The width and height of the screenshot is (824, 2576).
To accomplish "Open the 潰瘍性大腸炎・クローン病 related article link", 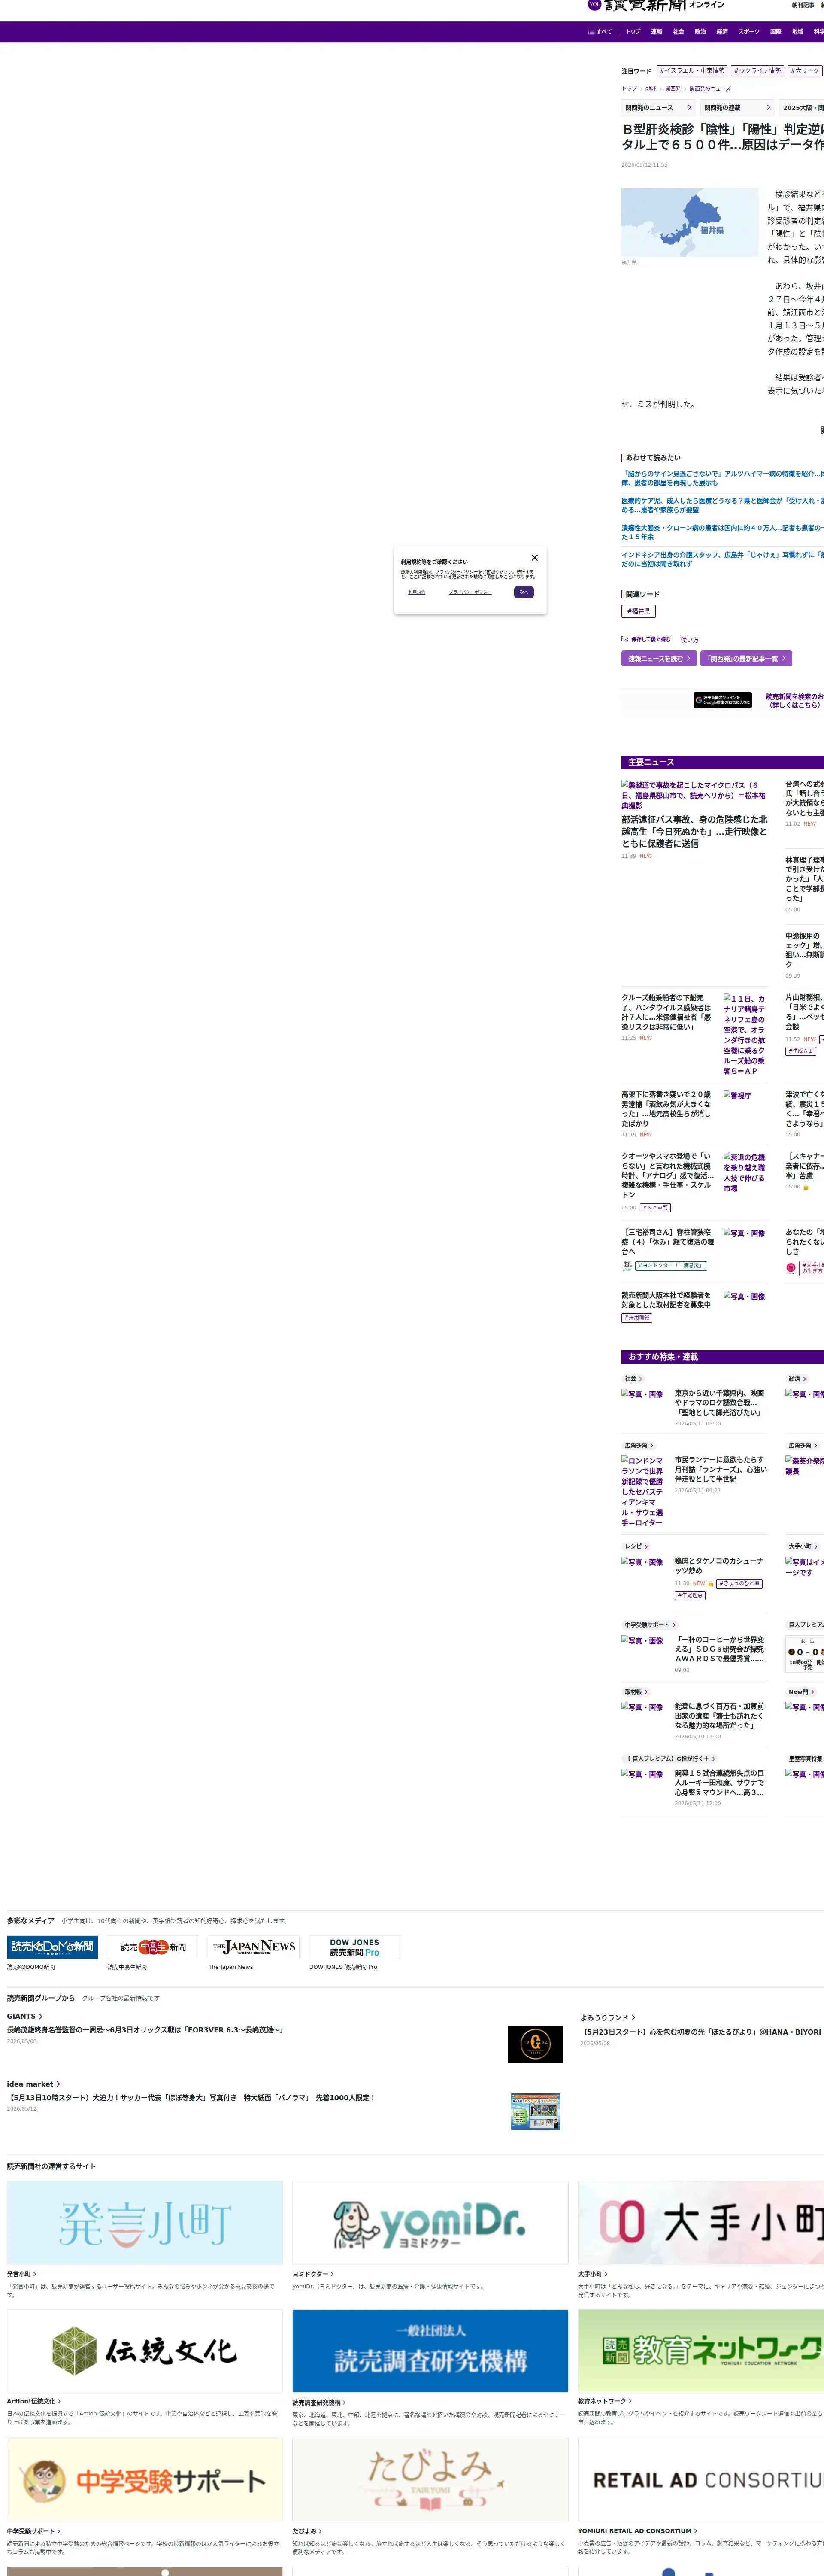I will pos(722,532).
